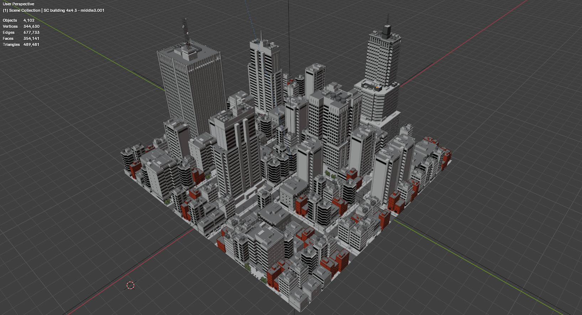The width and height of the screenshot is (582, 315).
Task: Click the "User Perspective" view label
Action: [x=19, y=4]
